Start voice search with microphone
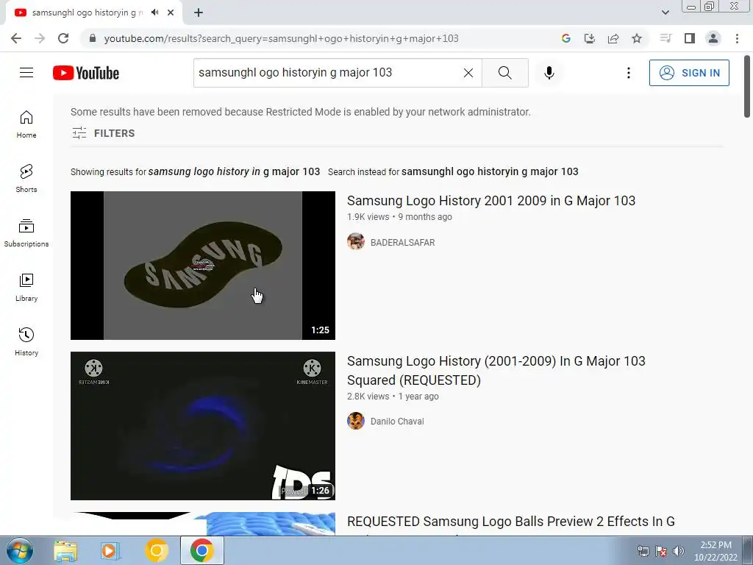This screenshot has height=565, width=753. (549, 73)
